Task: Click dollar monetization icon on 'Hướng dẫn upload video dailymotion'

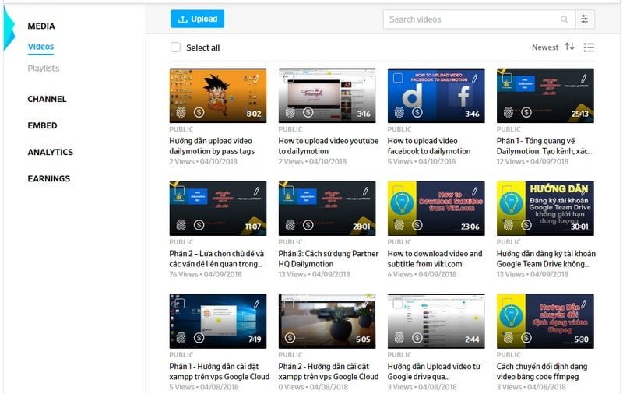Action: pos(199,112)
